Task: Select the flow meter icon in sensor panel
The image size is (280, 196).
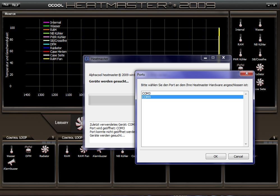Action: [x=240, y=67]
